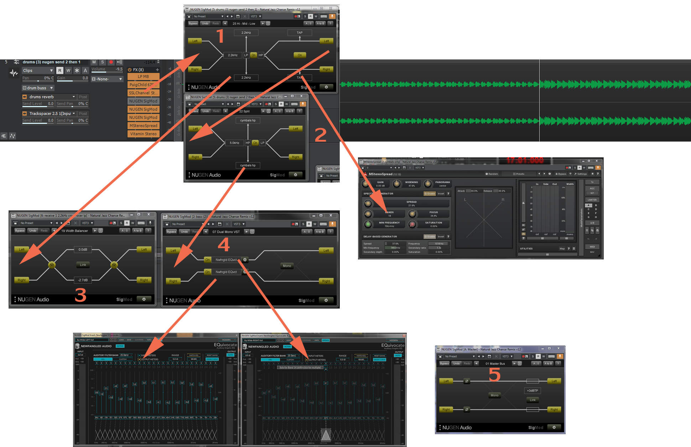Toggle input echo speaker icon on drums track
The height and width of the screenshot is (447, 691).
(x=119, y=62)
